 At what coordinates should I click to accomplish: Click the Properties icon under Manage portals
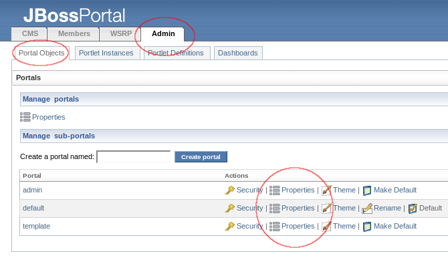[x=25, y=117]
